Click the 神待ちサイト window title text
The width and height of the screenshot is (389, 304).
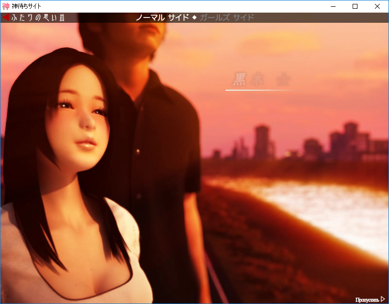(x=27, y=6)
